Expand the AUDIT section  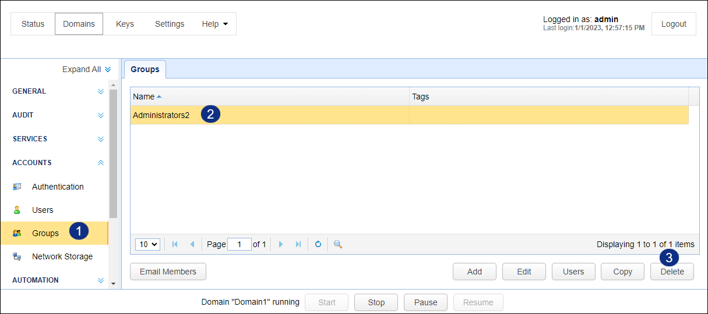tap(101, 115)
